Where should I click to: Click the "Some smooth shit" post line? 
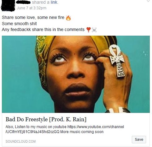tap(19, 24)
